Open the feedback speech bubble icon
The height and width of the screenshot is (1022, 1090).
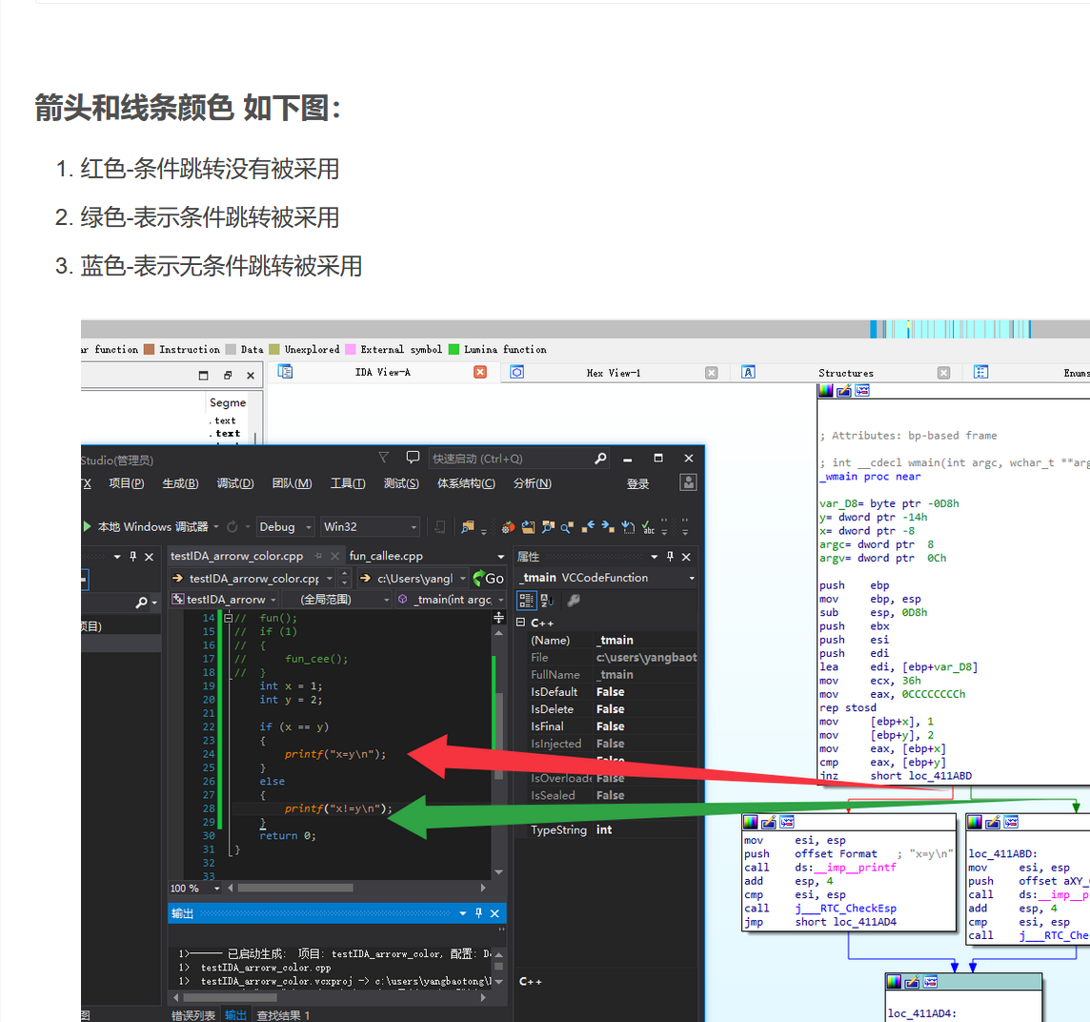(x=413, y=458)
